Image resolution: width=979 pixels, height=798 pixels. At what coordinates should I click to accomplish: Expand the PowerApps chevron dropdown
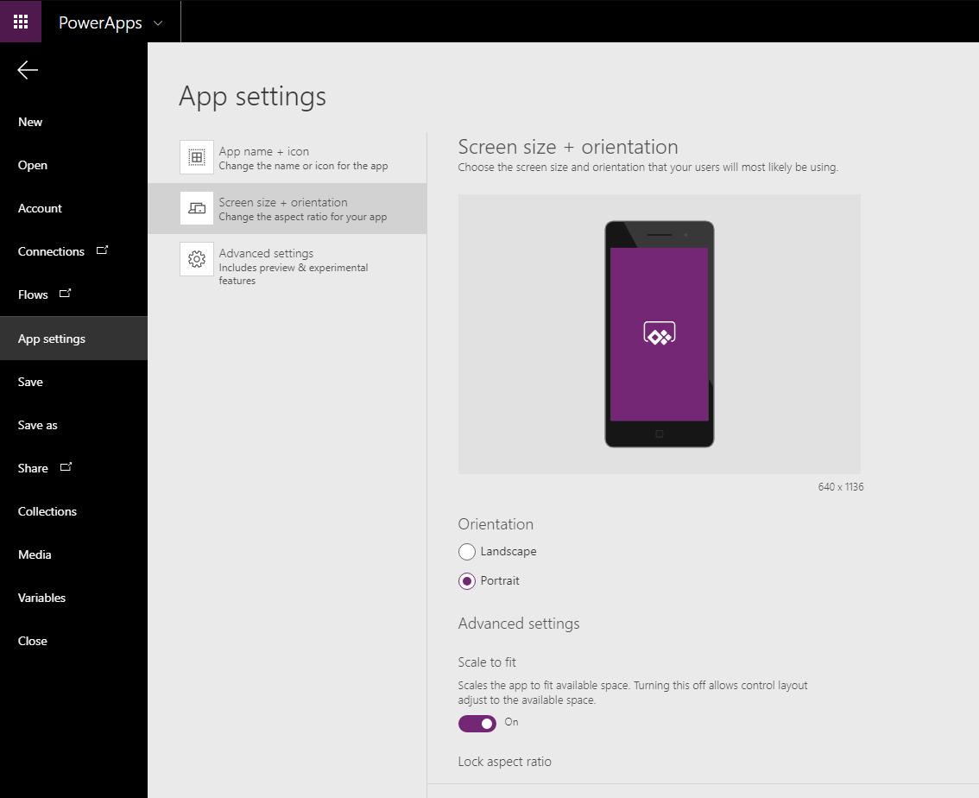(x=158, y=23)
